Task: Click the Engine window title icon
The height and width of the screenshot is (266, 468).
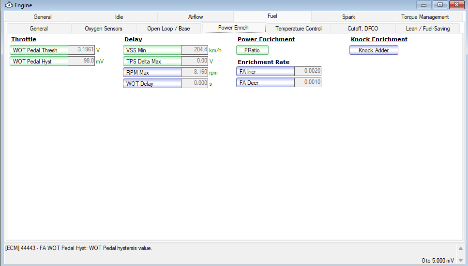Action: pos(8,5)
